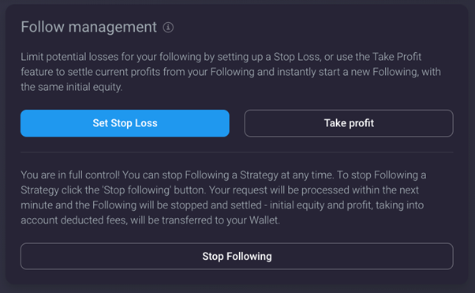Click the Follow management heading text
This screenshot has height=293, width=475.
point(88,27)
